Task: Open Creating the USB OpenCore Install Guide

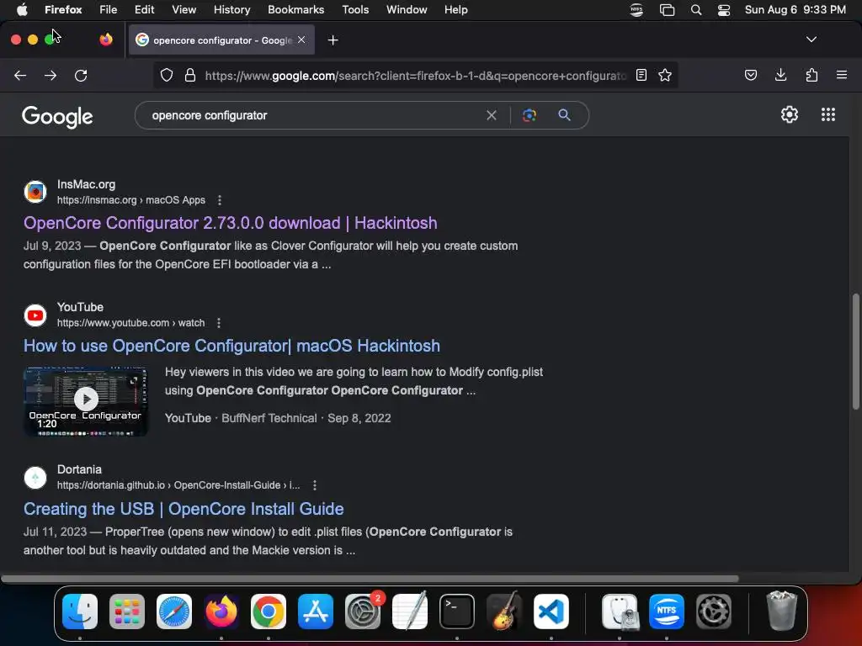Action: tap(184, 509)
